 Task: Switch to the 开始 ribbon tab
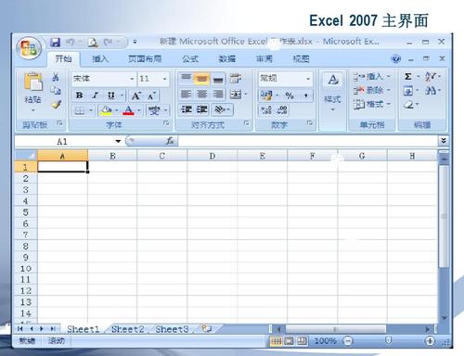point(63,58)
